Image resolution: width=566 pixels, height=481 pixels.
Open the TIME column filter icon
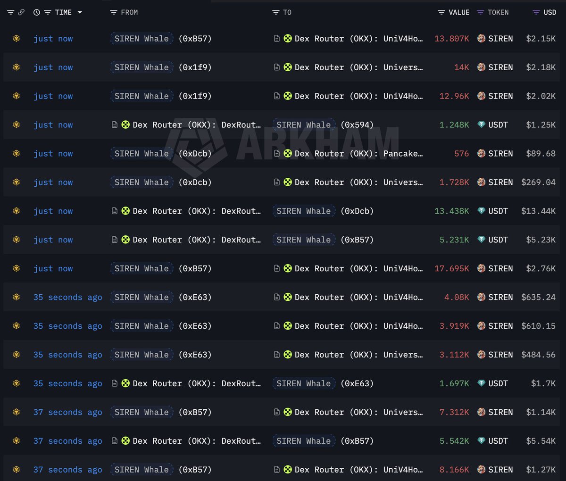tap(47, 12)
